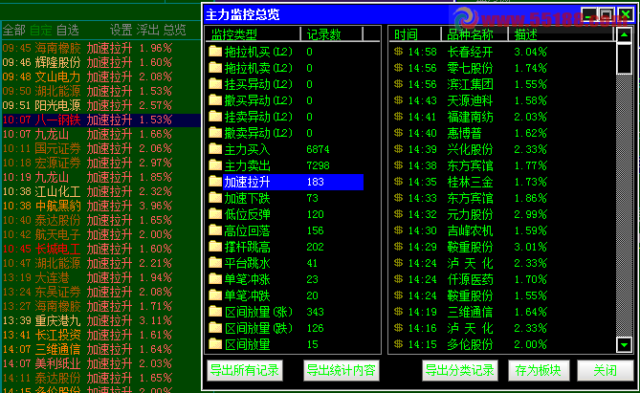This screenshot has height=393, width=640.
Task: Click 浮出 to float the panel
Action: click(x=147, y=31)
